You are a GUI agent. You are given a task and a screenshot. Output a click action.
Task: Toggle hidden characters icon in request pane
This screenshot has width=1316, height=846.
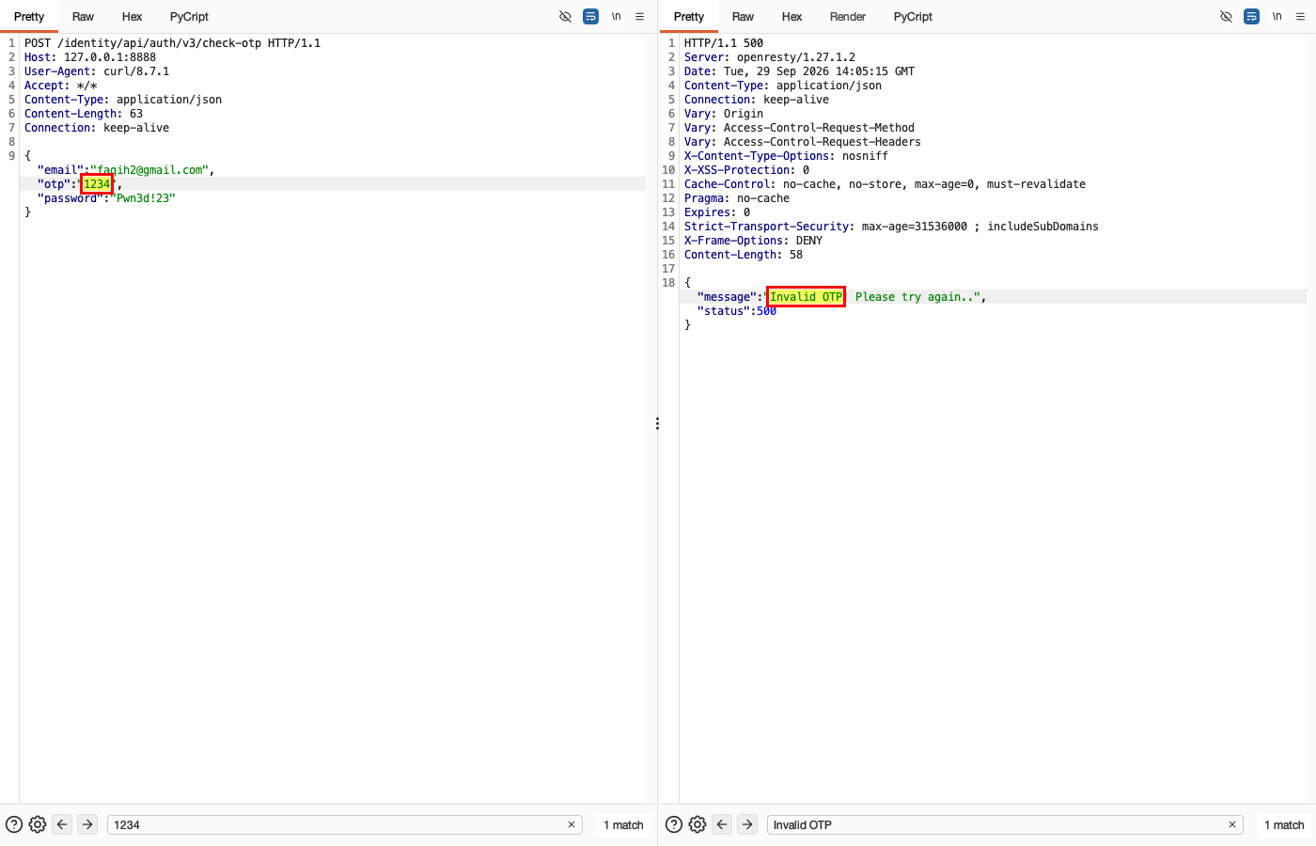click(565, 16)
